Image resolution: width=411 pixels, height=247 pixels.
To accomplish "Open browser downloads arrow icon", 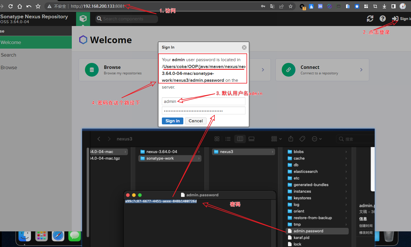I will click(x=384, y=6).
